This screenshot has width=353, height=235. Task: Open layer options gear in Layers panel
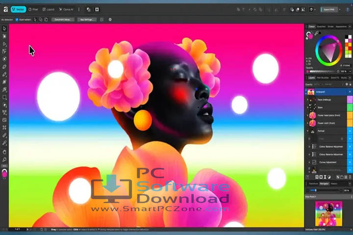pos(347,84)
